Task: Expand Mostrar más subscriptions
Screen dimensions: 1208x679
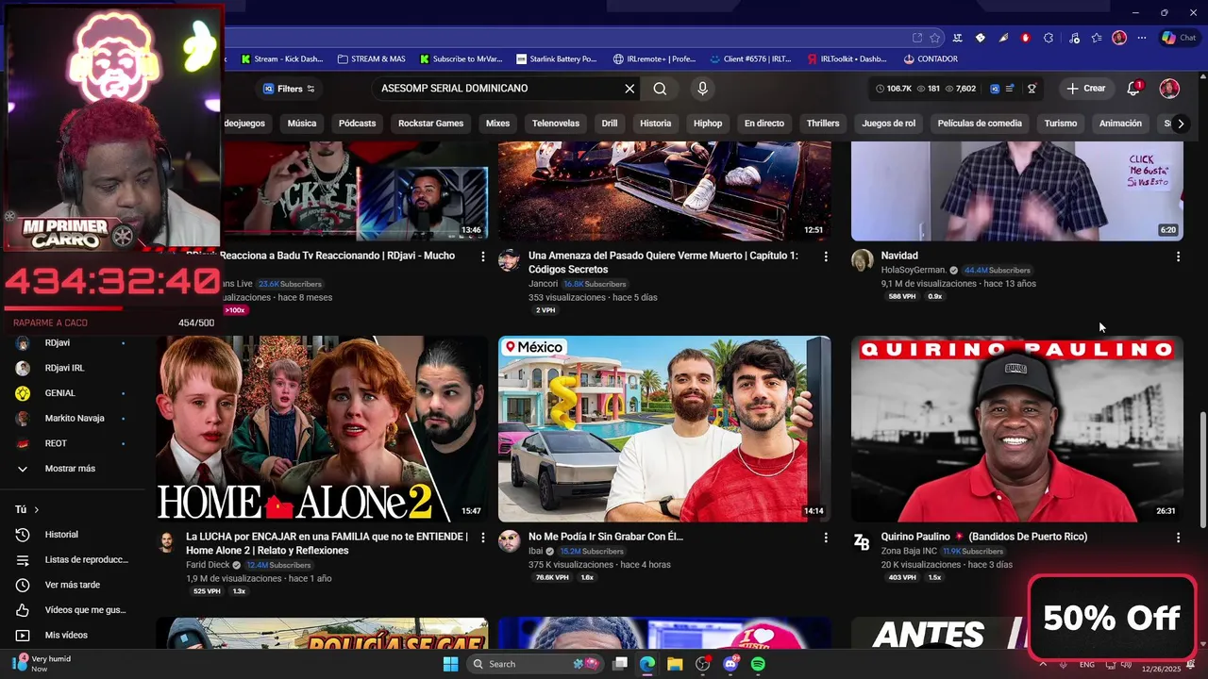Action: pos(72,469)
